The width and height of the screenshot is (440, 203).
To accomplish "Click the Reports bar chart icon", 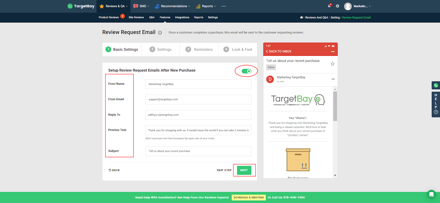I will point(198,6).
